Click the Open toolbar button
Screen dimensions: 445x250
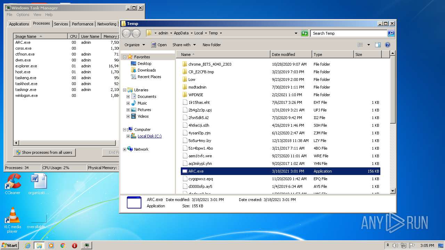tap(159, 45)
